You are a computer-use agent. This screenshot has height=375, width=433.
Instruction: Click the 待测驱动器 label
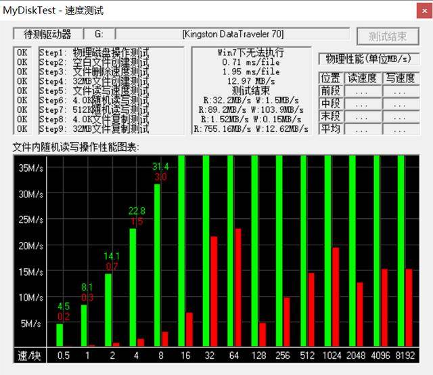[47, 34]
